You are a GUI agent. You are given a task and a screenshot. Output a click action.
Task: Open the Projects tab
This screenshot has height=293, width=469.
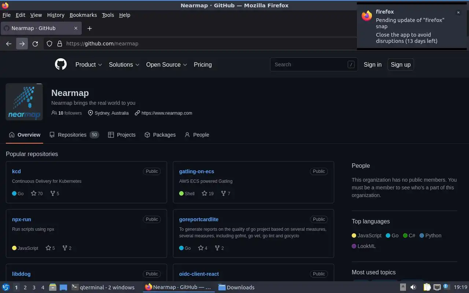pos(122,135)
